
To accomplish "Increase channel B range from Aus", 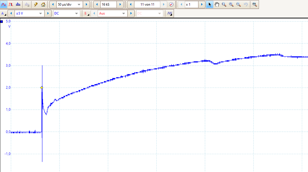I will coord(131,13).
